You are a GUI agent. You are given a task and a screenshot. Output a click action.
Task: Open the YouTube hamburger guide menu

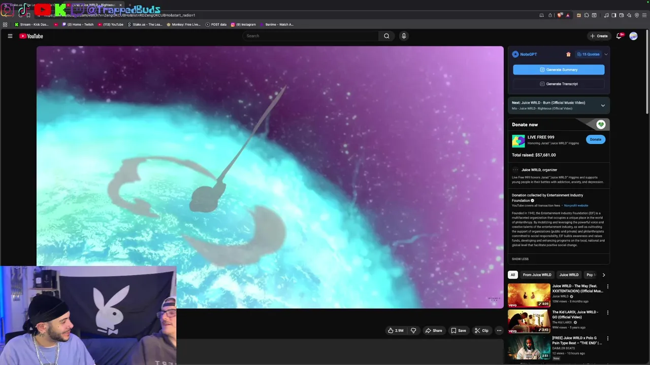10,36
